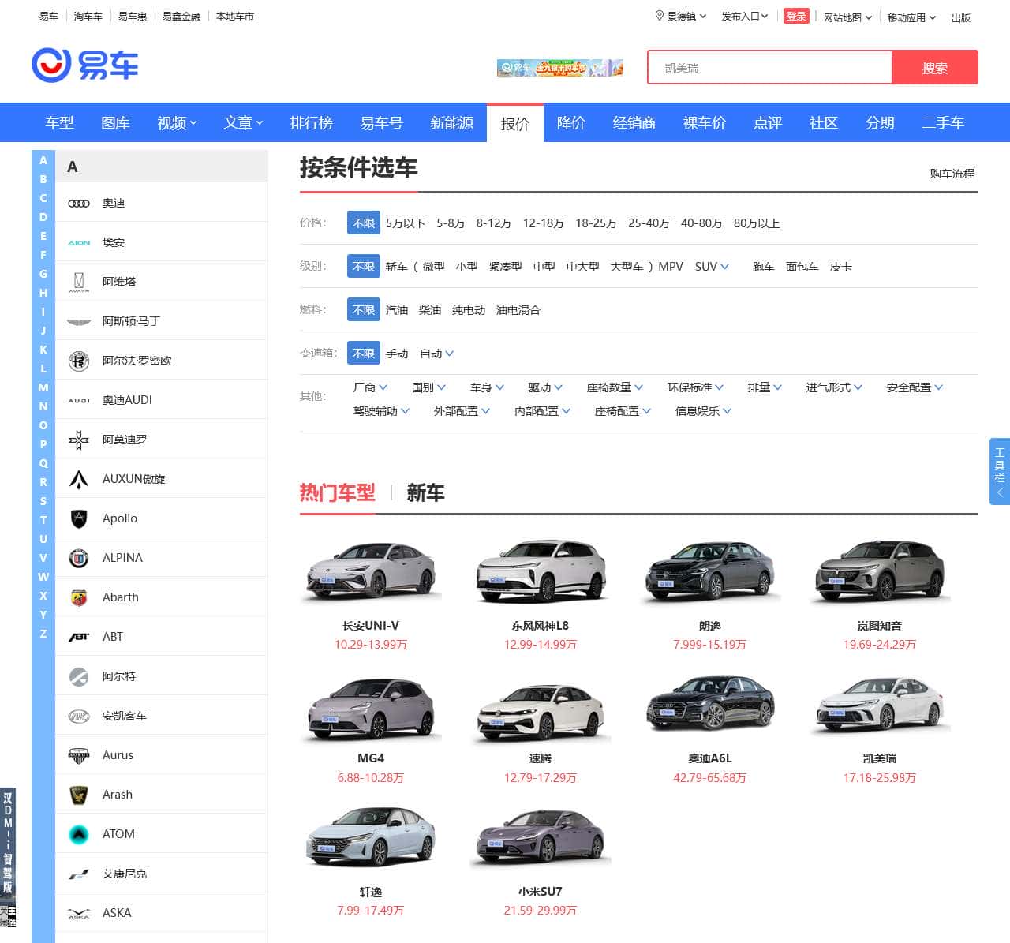Expand the SUV category dropdown
The image size is (1010, 943).
[x=711, y=267]
